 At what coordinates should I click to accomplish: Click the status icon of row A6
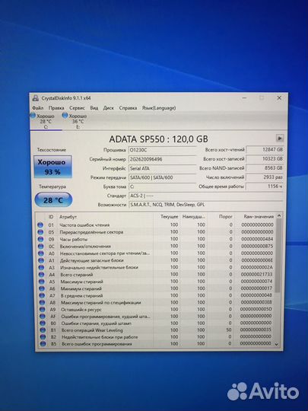(x=42, y=288)
